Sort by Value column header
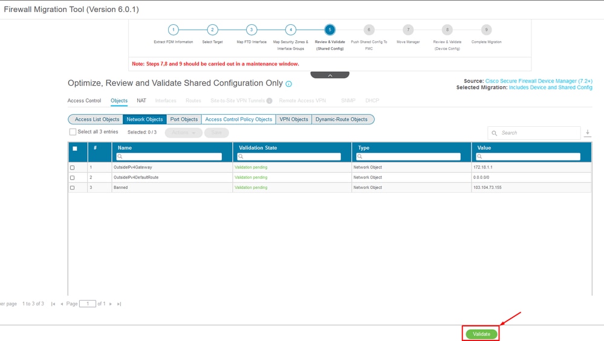 (484, 148)
